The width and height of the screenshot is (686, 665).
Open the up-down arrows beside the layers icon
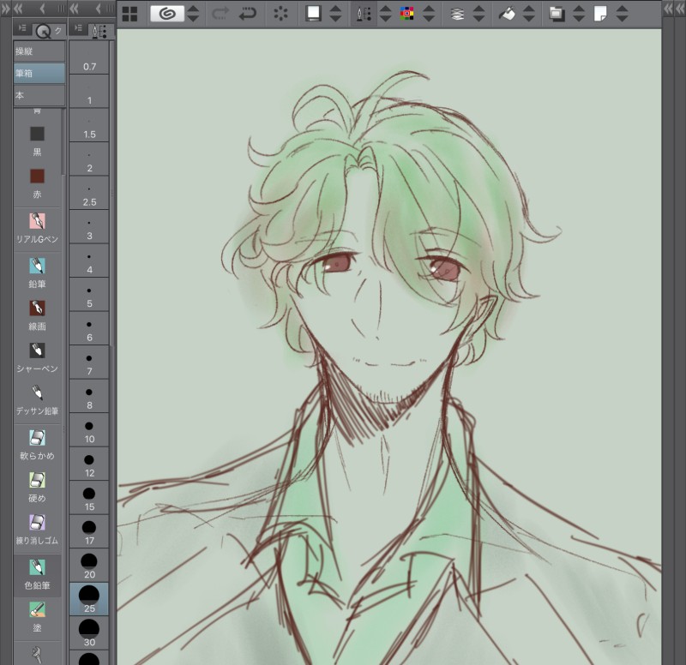(479, 14)
